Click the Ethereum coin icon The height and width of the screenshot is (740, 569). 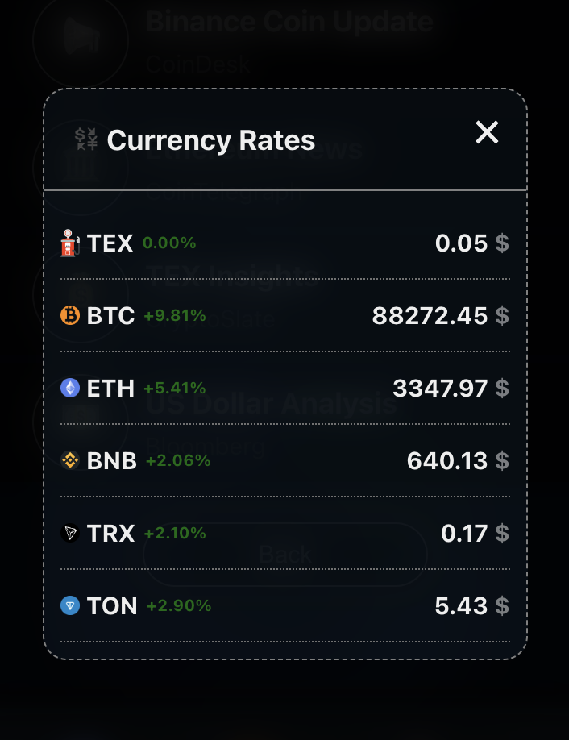click(x=70, y=388)
